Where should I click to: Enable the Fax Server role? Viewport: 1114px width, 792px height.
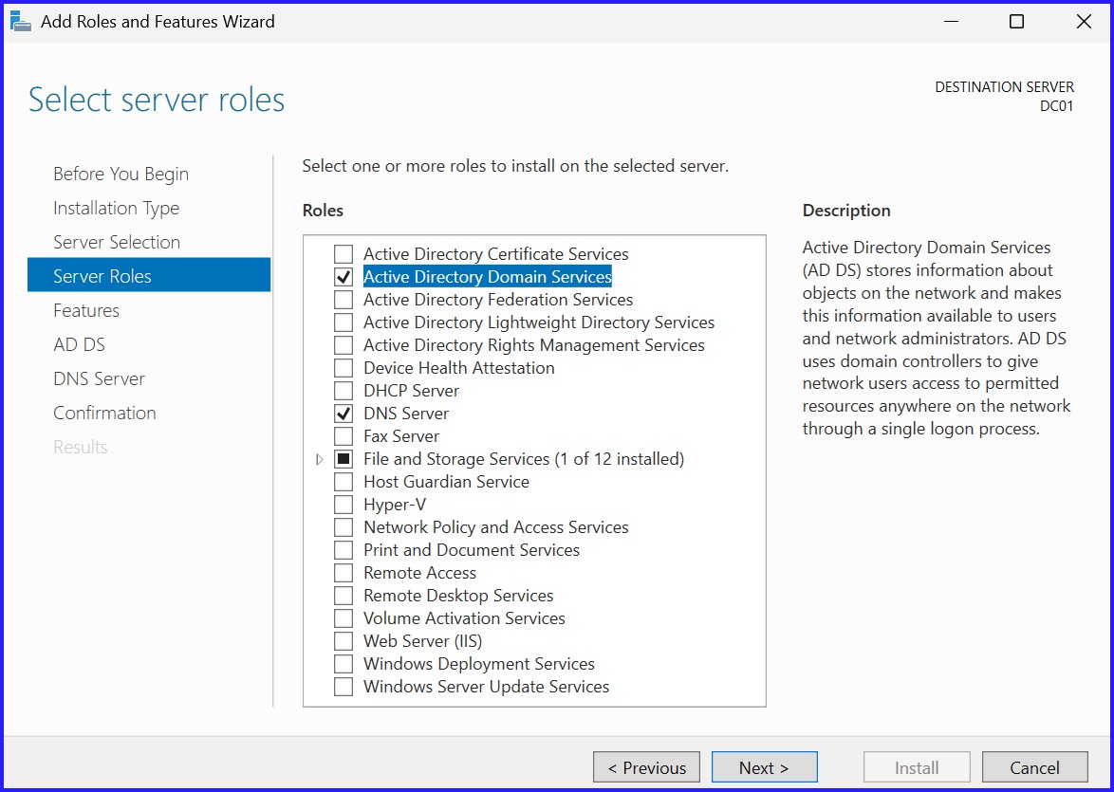pos(344,435)
